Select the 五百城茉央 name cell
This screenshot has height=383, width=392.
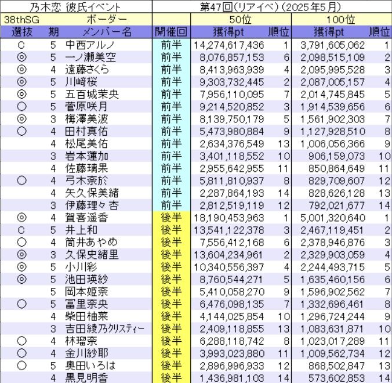(x=92, y=95)
